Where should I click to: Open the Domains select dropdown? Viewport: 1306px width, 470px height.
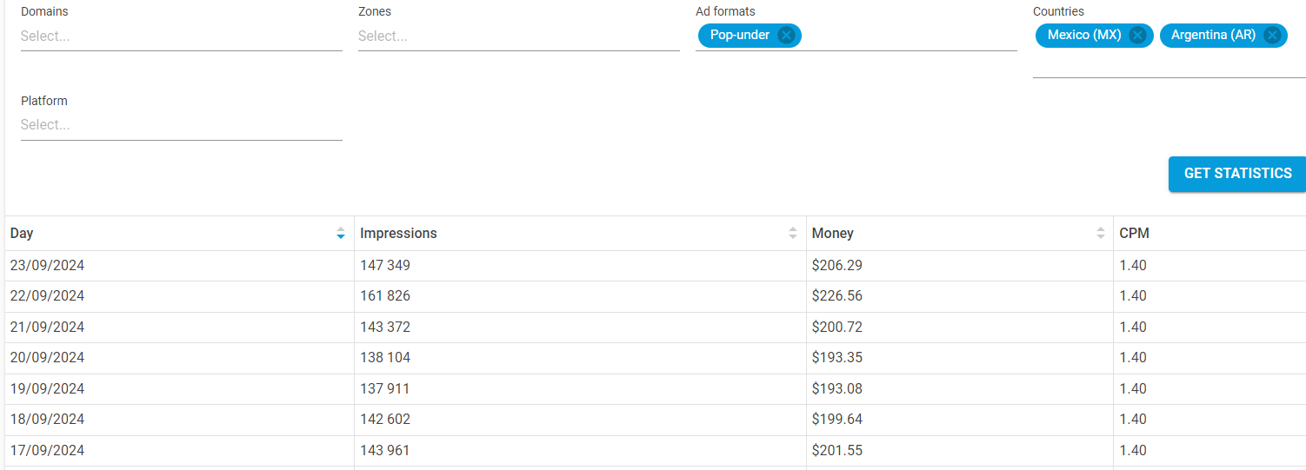pos(182,36)
